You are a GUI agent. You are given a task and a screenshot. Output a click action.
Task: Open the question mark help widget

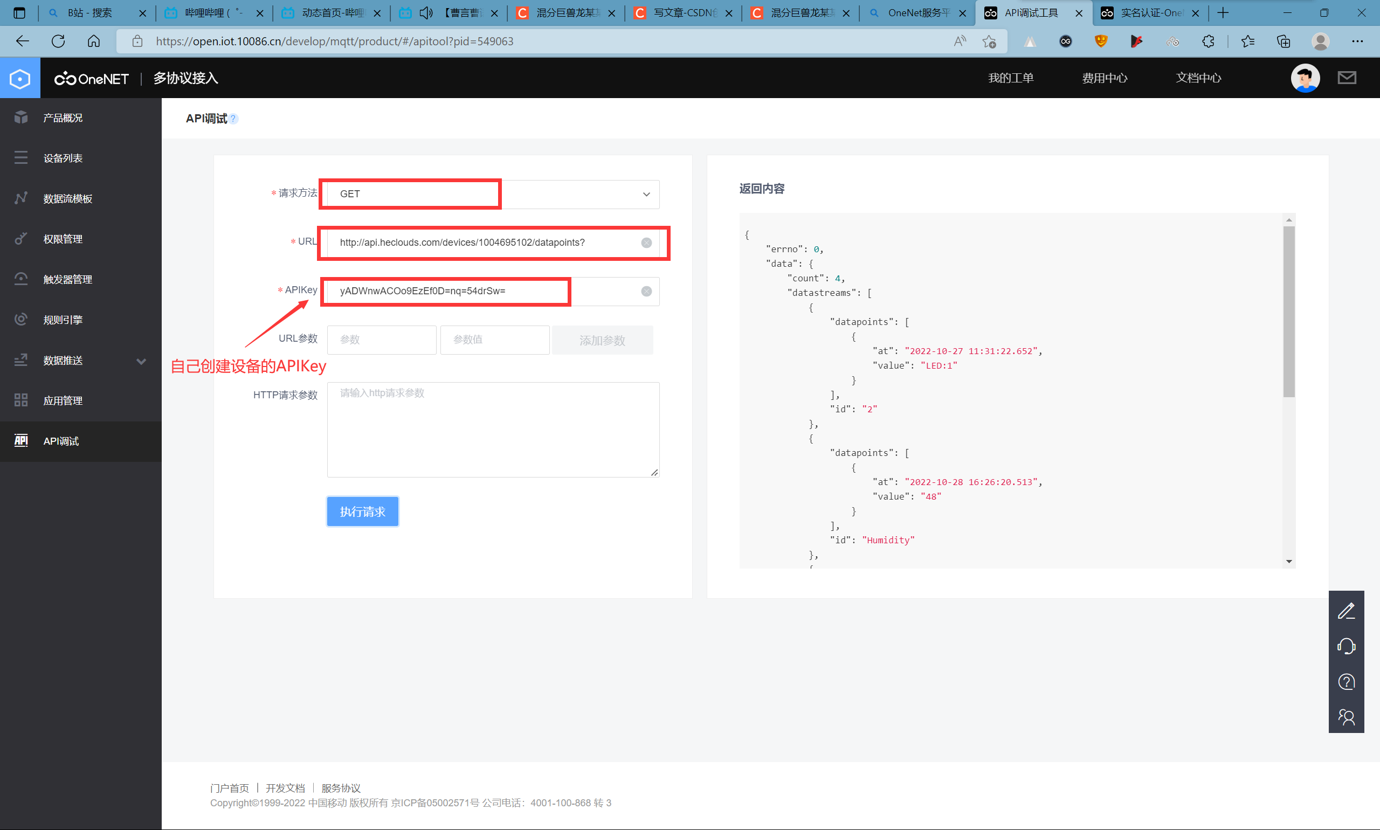click(1346, 682)
